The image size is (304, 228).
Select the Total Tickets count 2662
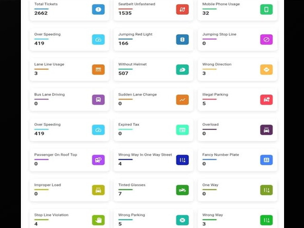coord(41,13)
